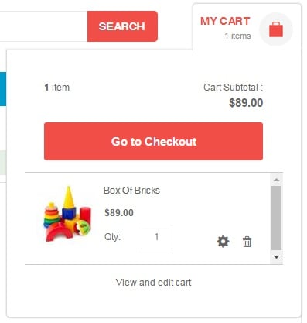Click the Box Of Bricks toy thumbnail
The image size is (307, 323).
point(67,214)
